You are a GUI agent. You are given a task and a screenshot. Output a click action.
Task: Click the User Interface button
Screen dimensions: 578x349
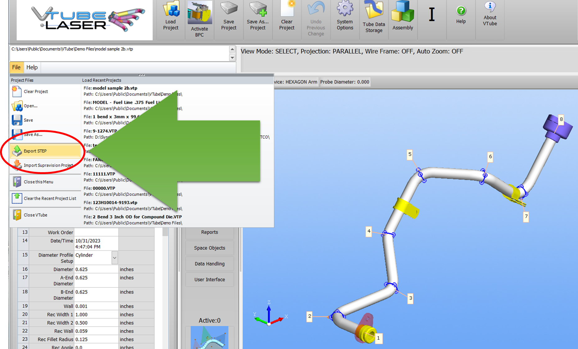coord(210,280)
